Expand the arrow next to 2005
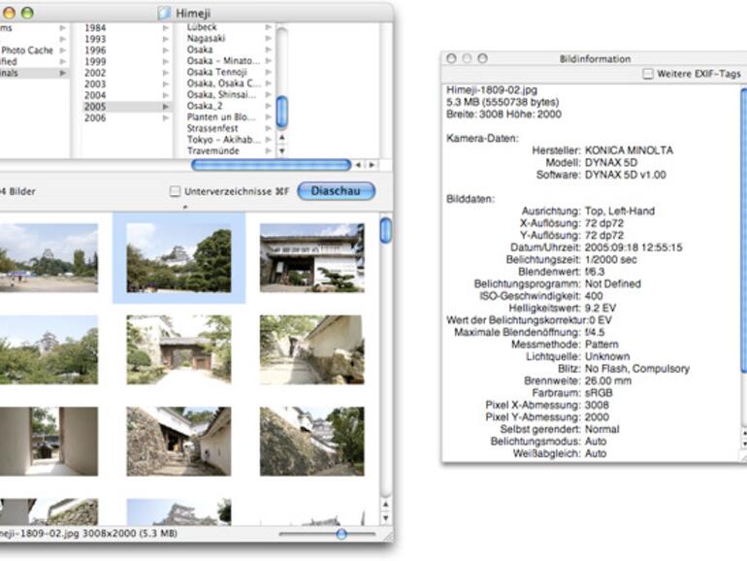Viewport: 747px width, 561px height. (x=166, y=107)
